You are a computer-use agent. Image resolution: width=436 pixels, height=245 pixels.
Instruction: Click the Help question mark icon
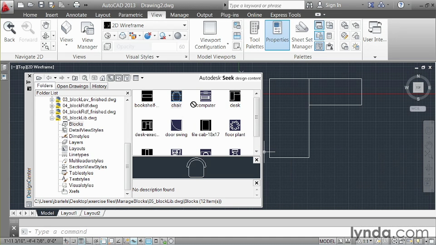pyautogui.click(x=401, y=5)
